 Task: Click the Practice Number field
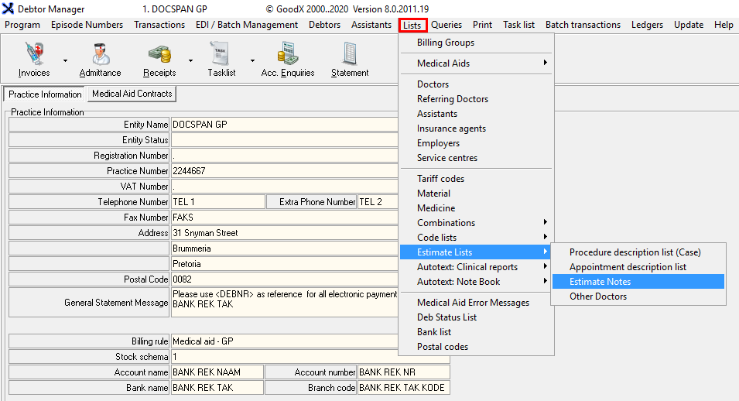coord(282,171)
